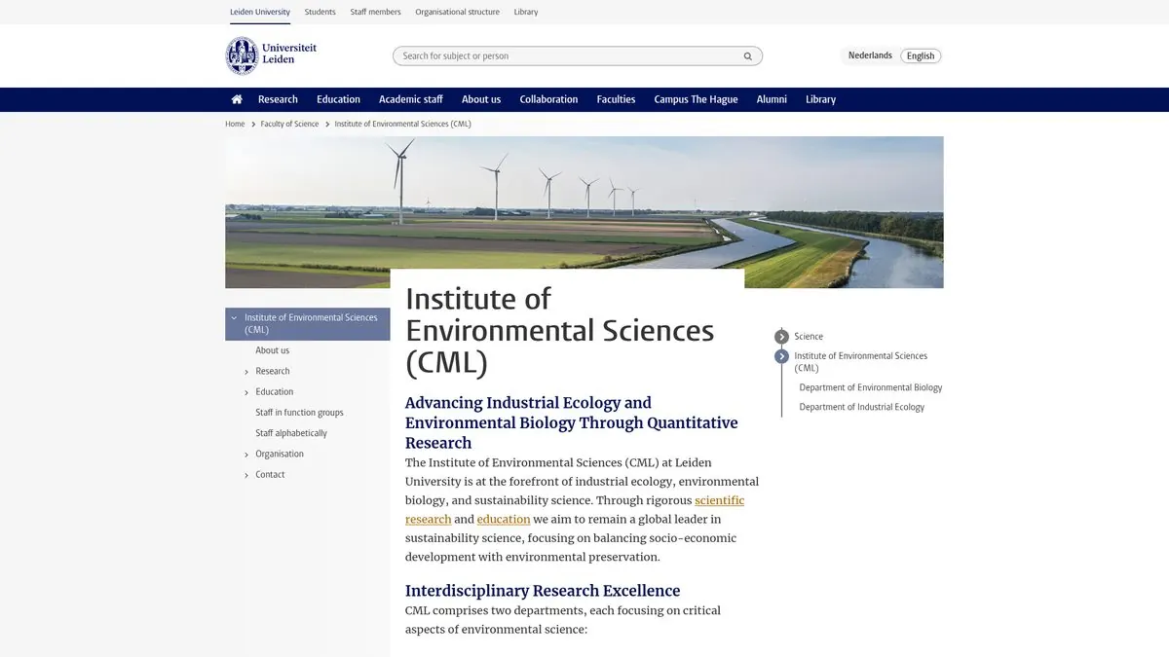Click the search magnifier icon
The width and height of the screenshot is (1169, 657).
pos(748,56)
